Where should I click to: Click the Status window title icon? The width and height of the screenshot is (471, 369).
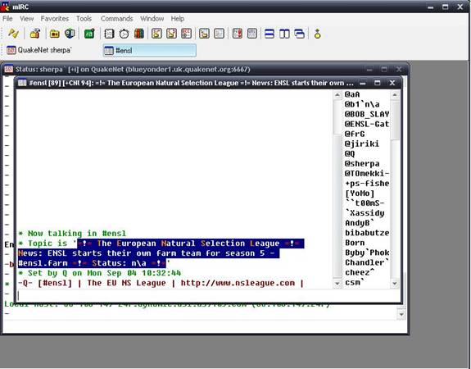(x=9, y=69)
